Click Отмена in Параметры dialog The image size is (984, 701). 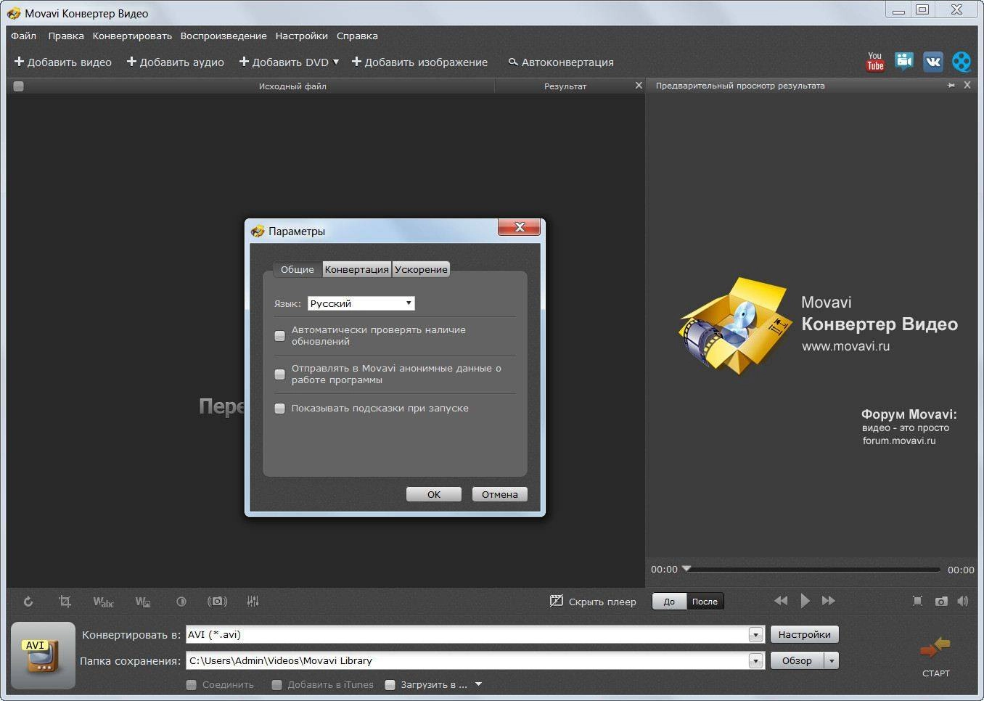click(500, 494)
